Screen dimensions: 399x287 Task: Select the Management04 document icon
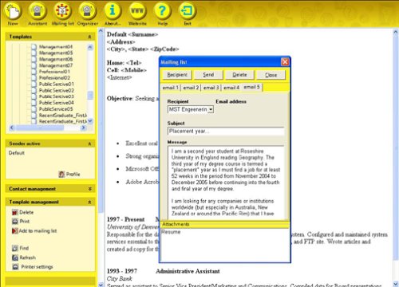(x=34, y=47)
